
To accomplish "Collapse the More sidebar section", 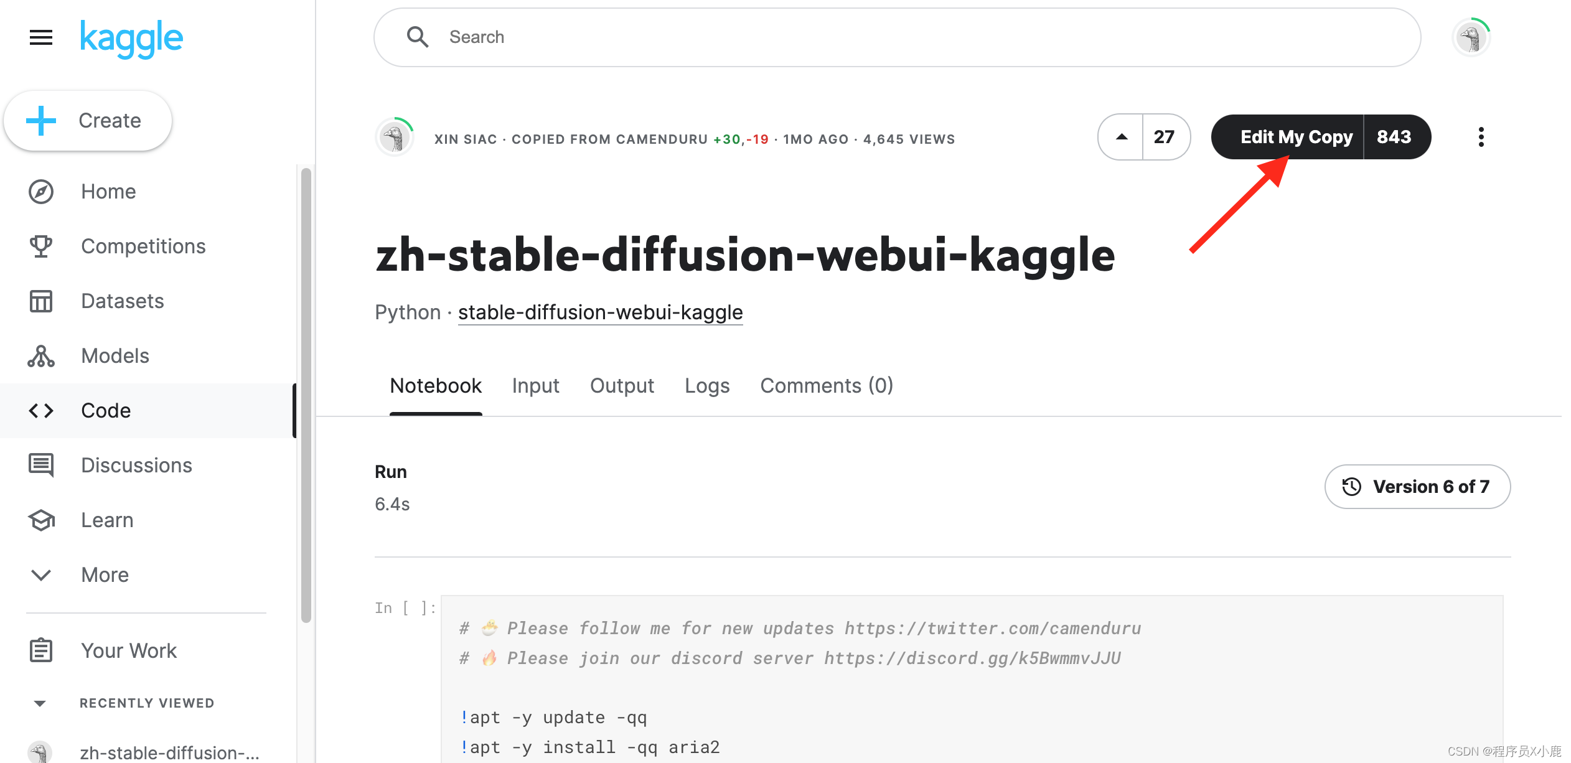I will (x=41, y=574).
